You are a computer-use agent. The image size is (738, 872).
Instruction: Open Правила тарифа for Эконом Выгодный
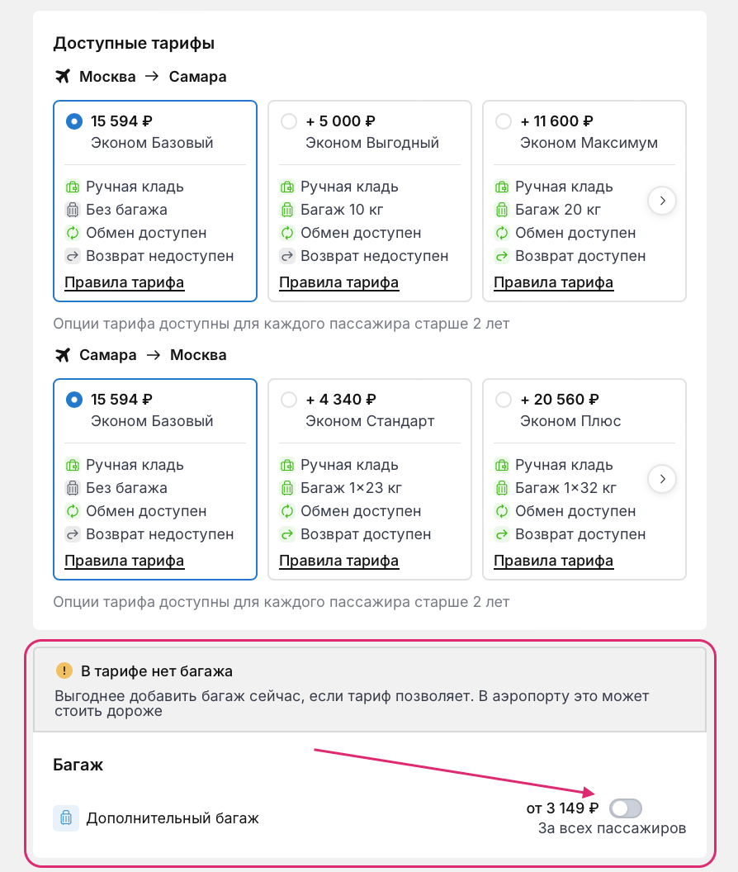pos(338,282)
